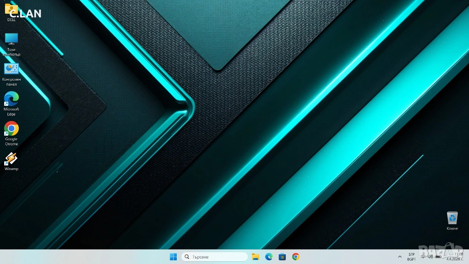Select the DELL user folder desktop icon
The image size is (469, 264).
coord(11,11)
